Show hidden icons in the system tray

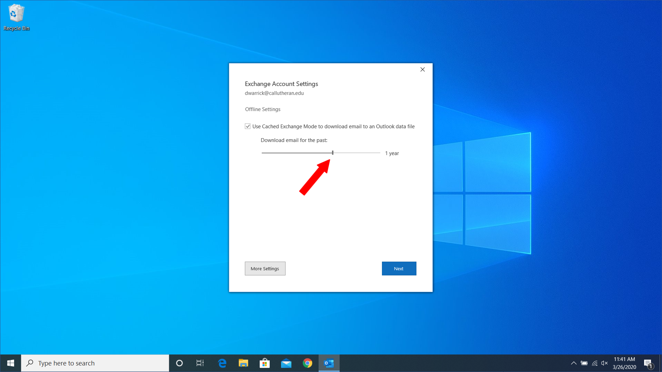click(x=574, y=363)
